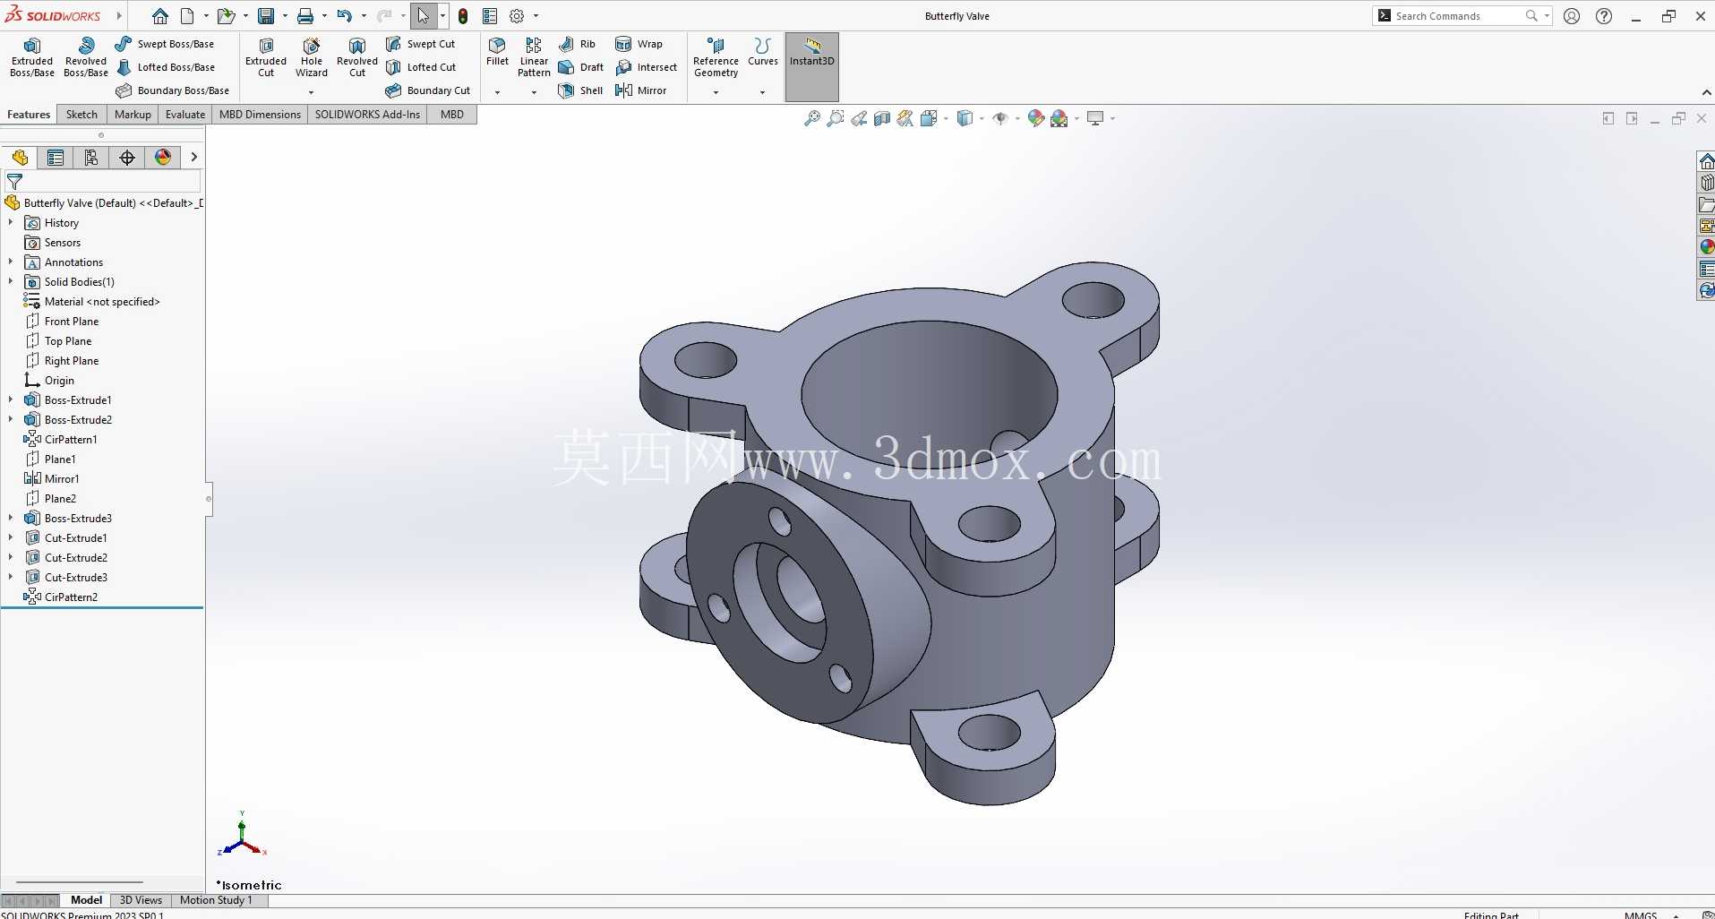Viewport: 1715px width, 919px height.
Task: Open the Hole Wizard tool
Action: coord(312,57)
